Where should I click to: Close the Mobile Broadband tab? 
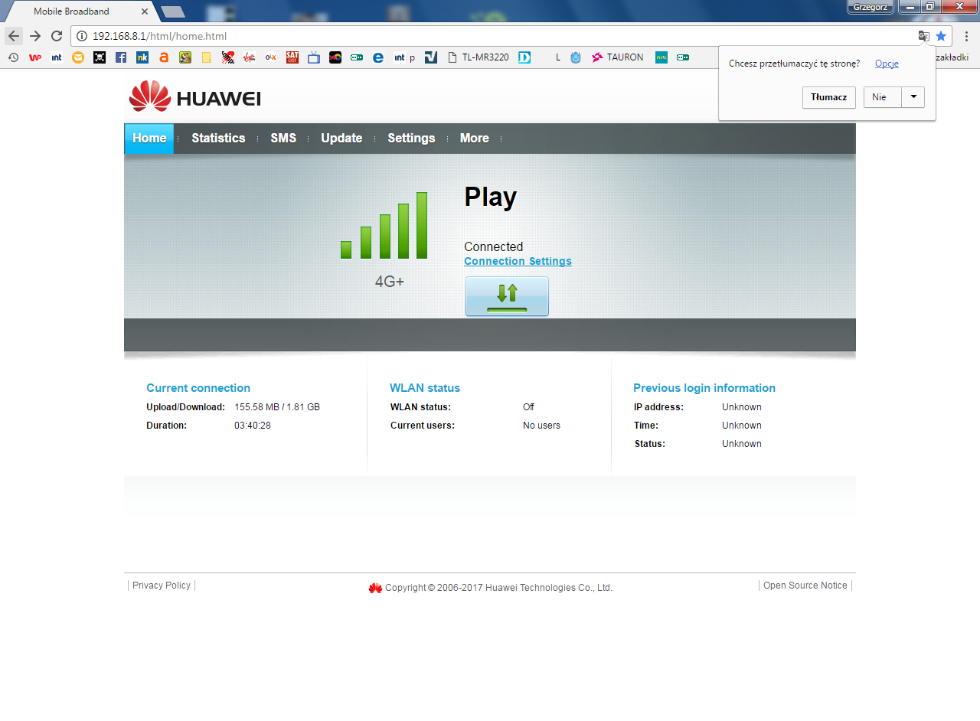click(145, 11)
